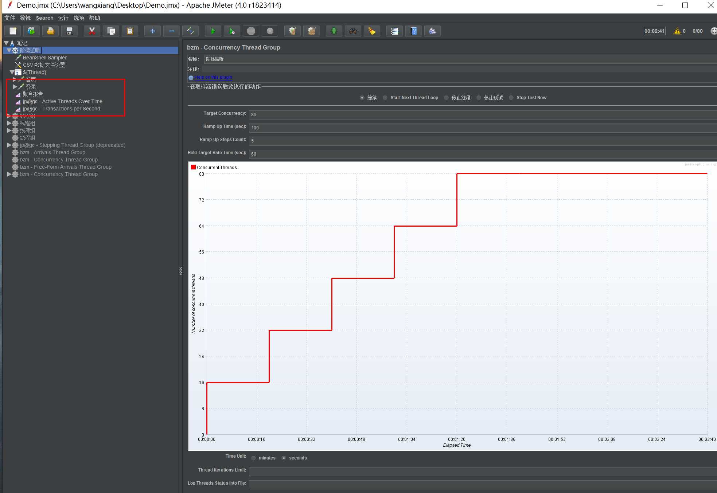Select the 聚合报告 listener

[x=33, y=94]
